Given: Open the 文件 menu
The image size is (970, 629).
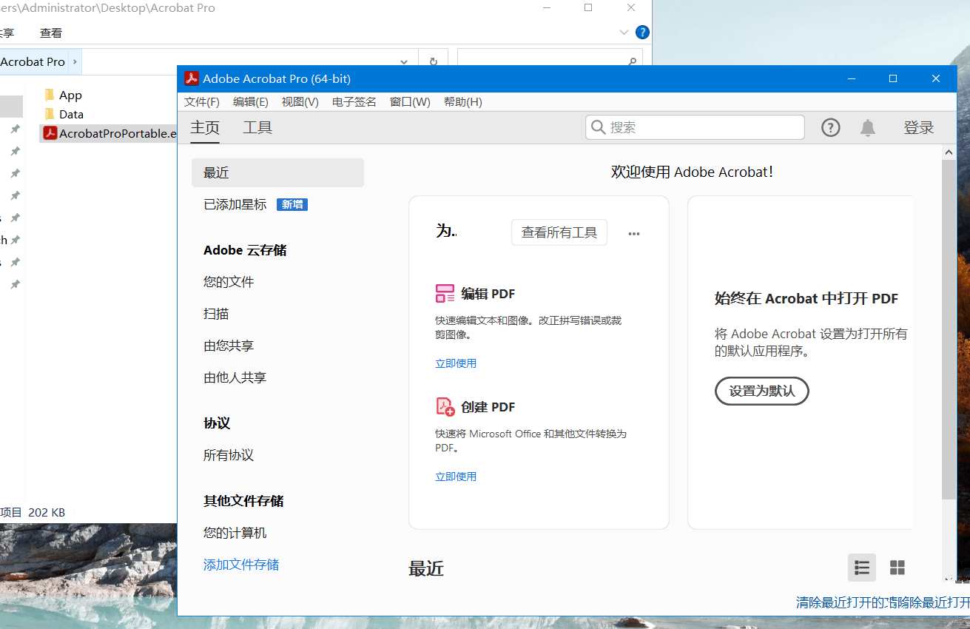Looking at the screenshot, I should 201,101.
